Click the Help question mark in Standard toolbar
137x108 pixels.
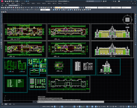51,7
